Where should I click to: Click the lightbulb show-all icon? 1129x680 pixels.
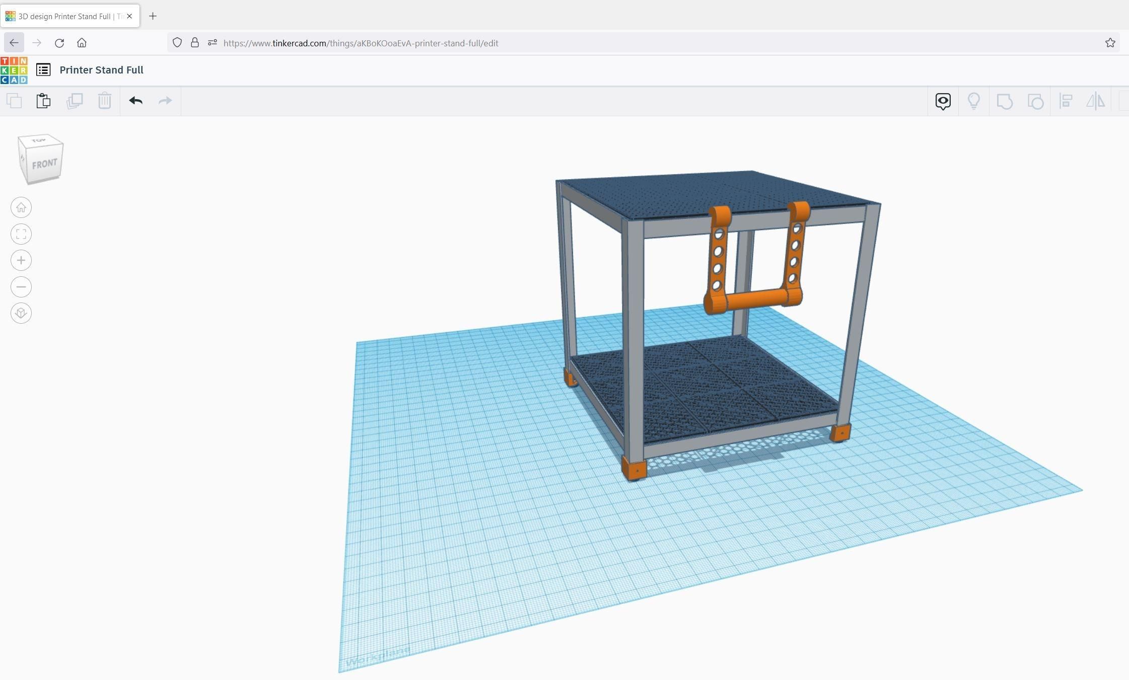click(973, 101)
